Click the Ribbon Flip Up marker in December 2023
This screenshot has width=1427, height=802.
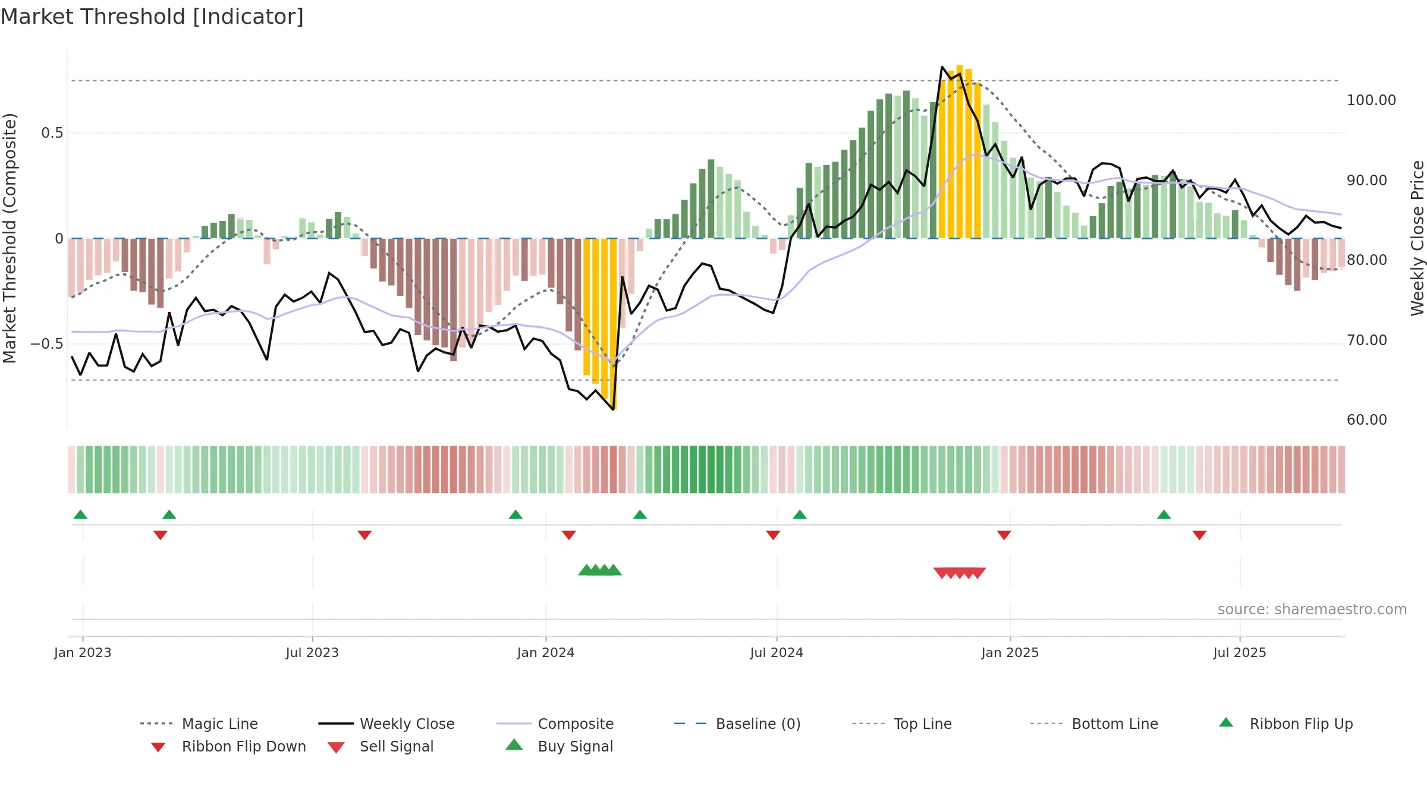[x=516, y=514]
